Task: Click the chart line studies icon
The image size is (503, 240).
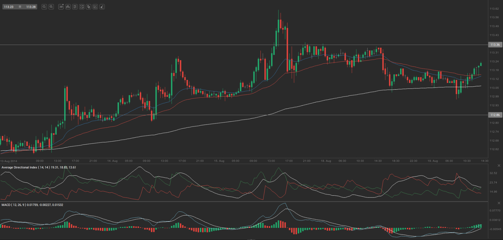Action: 82,7
